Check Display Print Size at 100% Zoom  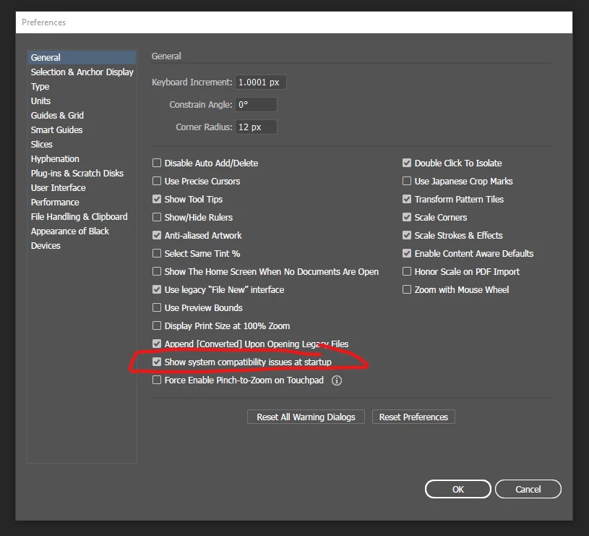[157, 326]
